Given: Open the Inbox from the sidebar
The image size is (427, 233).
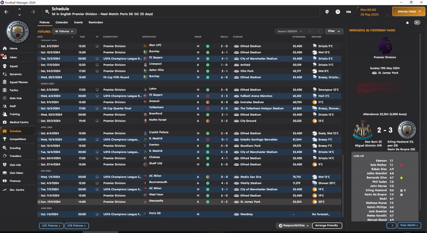Looking at the screenshot, I should pyautogui.click(x=13, y=57).
